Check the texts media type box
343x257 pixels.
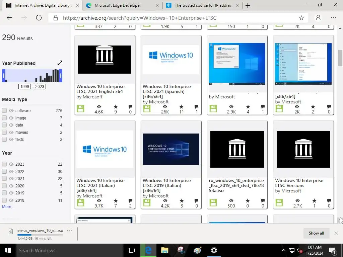coord(4,140)
